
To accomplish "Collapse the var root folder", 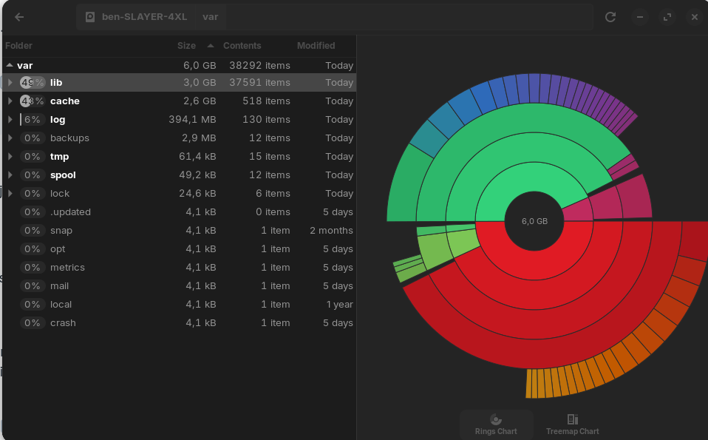I will tap(10, 65).
